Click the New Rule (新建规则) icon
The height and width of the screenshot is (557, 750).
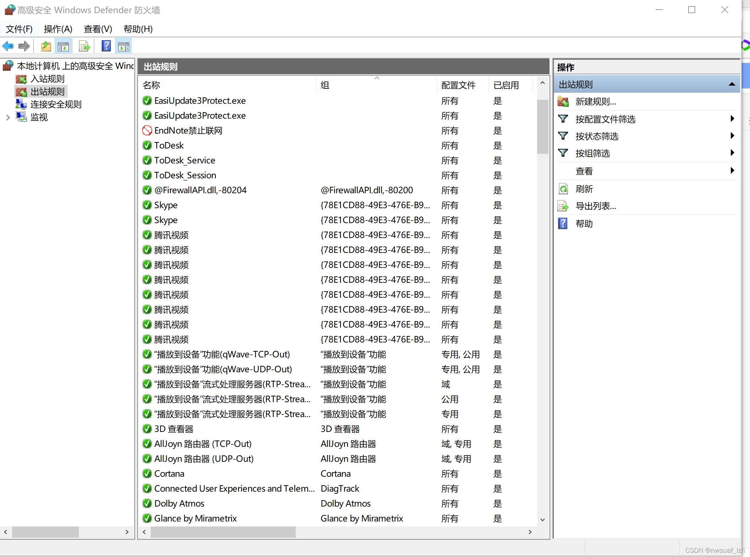563,102
